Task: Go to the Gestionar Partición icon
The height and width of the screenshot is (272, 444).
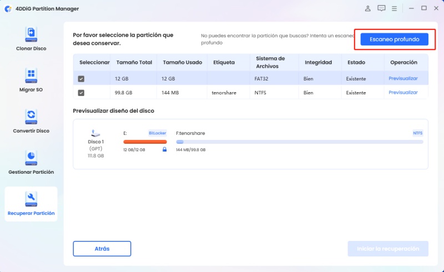Action: click(31, 158)
